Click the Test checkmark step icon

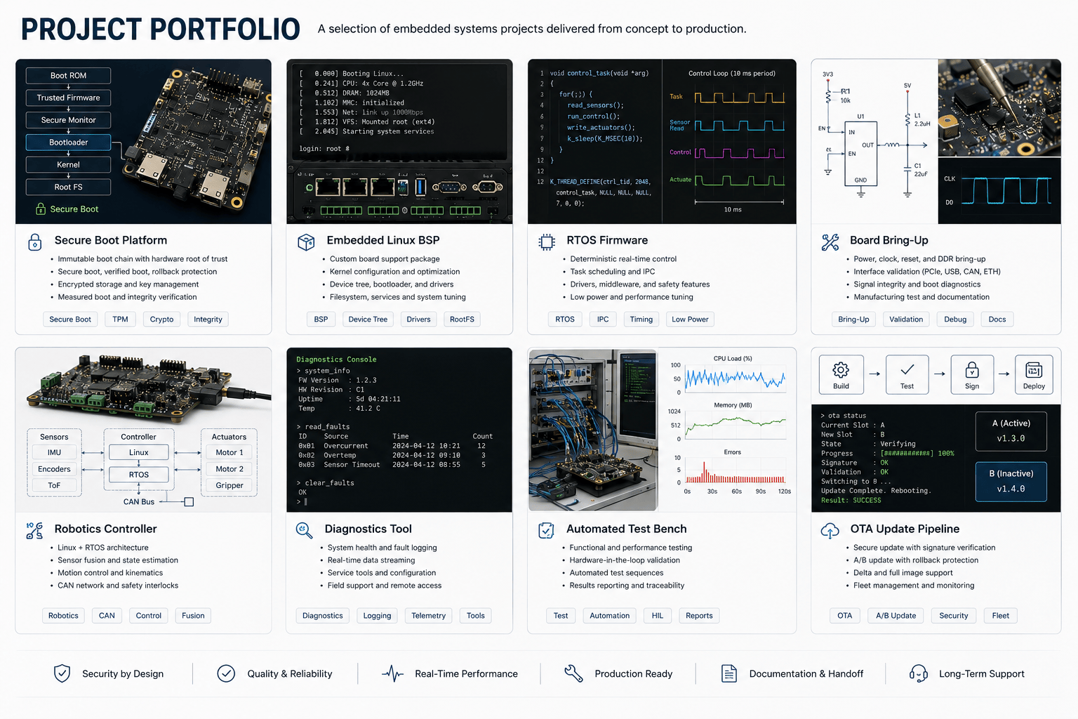point(907,374)
